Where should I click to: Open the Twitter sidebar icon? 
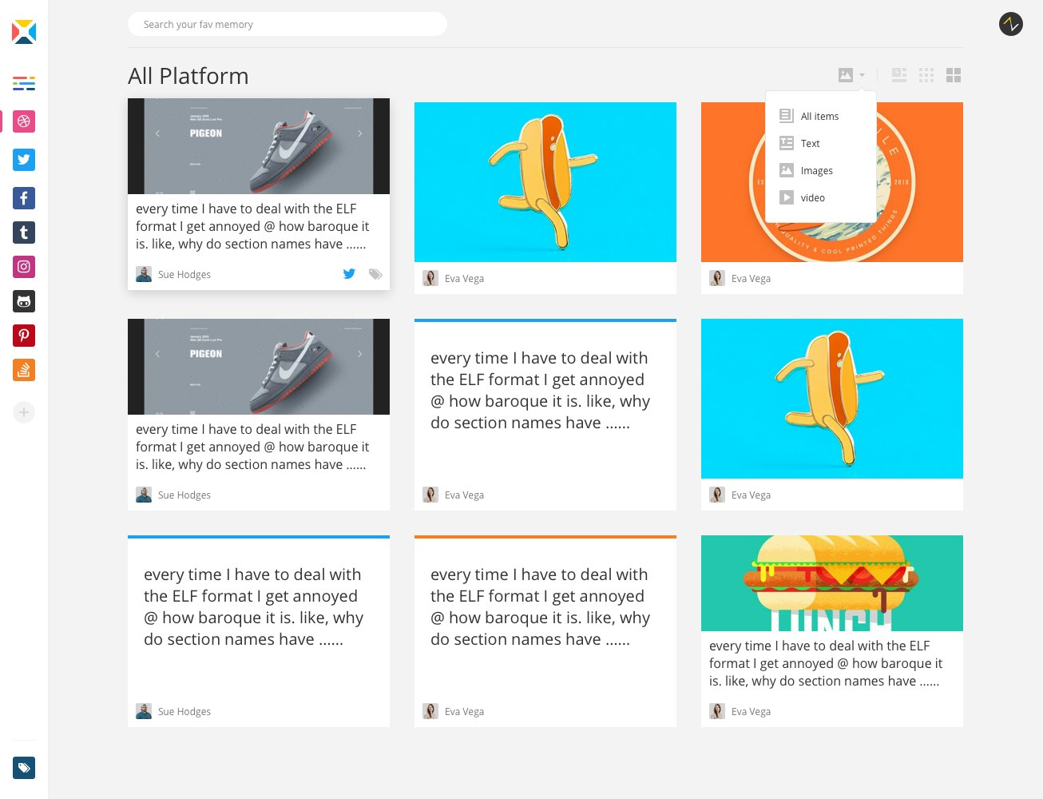(x=24, y=160)
